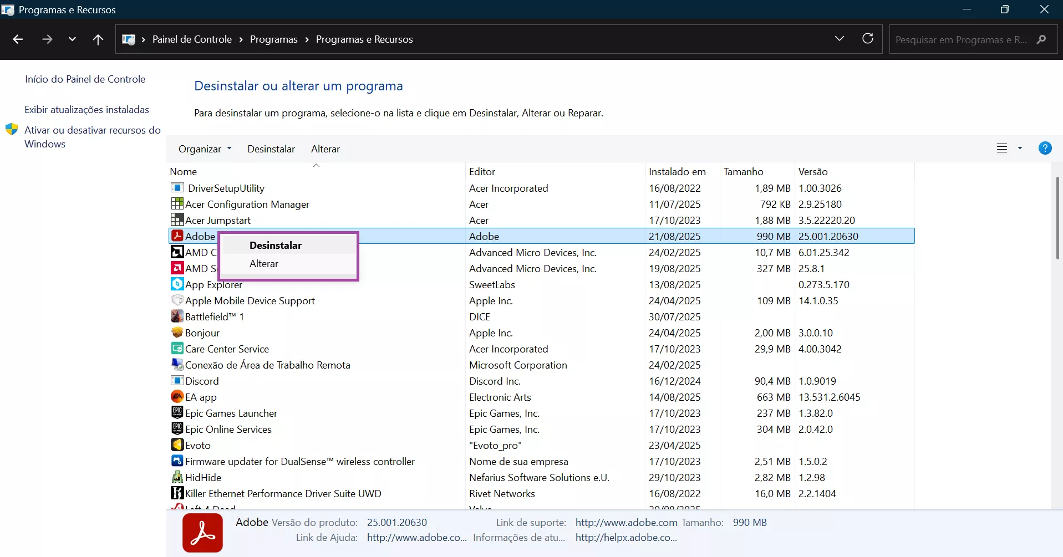
Task: Select Discord program name
Action: [202, 381]
